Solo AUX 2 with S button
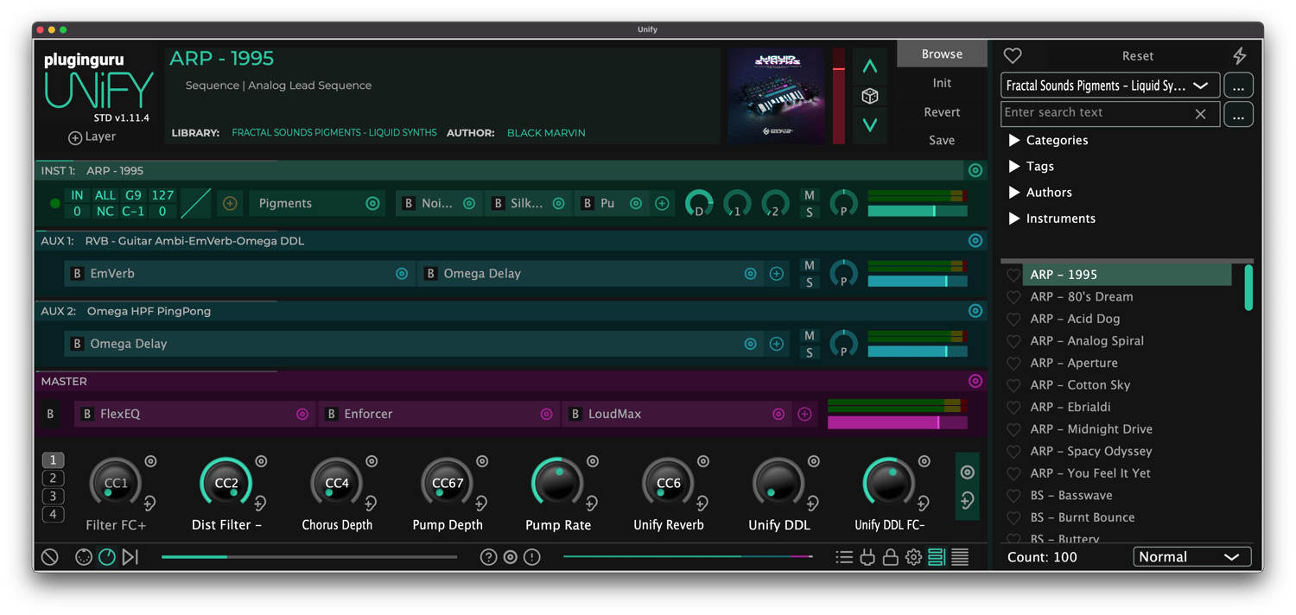Screen dimensions: 1296x615 point(809,352)
